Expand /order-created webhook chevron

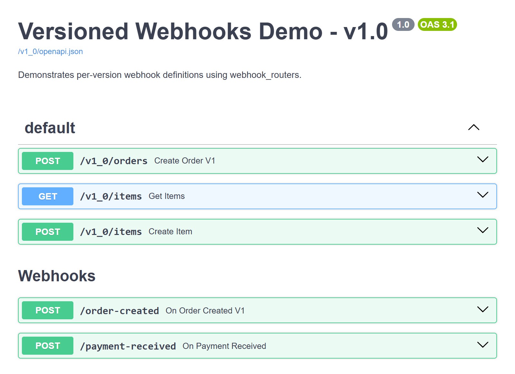(482, 309)
